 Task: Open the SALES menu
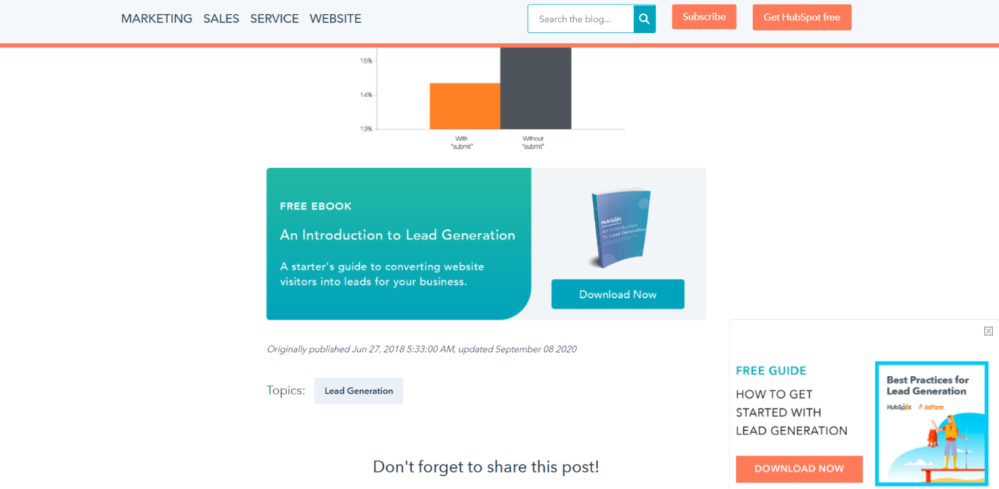221,18
